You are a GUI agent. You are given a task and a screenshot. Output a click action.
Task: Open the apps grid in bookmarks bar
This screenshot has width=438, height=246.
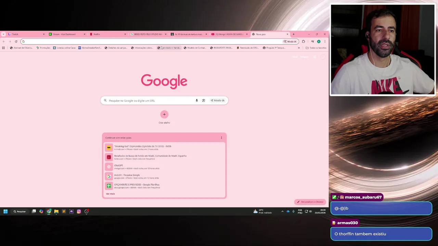[3, 48]
